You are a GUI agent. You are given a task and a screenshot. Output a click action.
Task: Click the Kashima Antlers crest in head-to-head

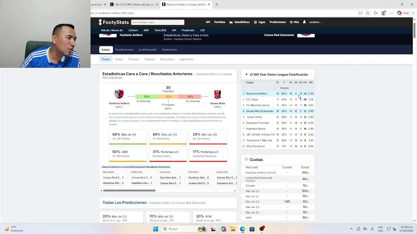point(119,94)
